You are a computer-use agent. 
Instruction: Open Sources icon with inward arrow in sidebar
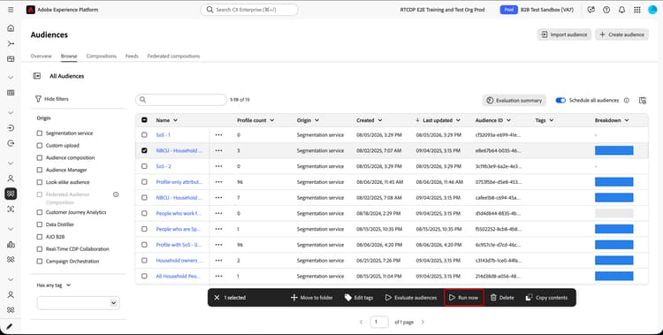coord(11,128)
